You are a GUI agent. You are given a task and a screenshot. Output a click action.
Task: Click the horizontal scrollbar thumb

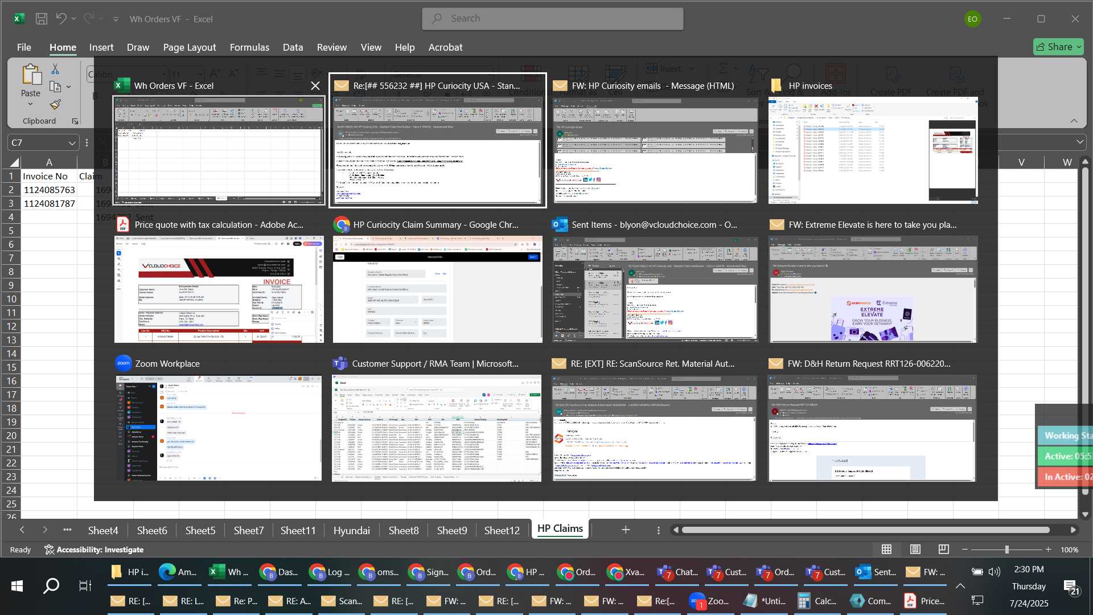865,530
